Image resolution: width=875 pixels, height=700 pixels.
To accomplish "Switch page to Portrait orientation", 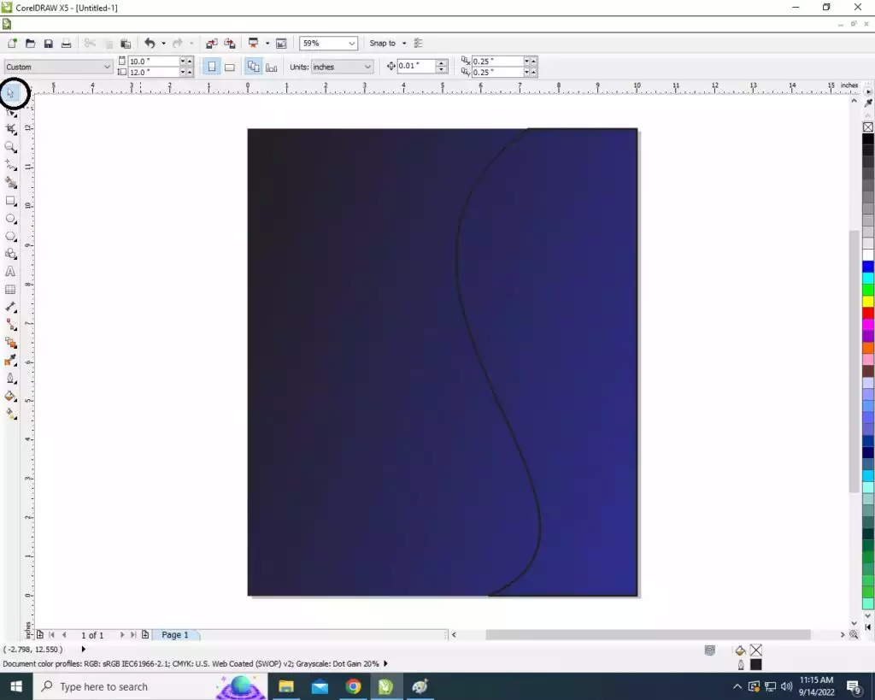I will click(x=212, y=67).
